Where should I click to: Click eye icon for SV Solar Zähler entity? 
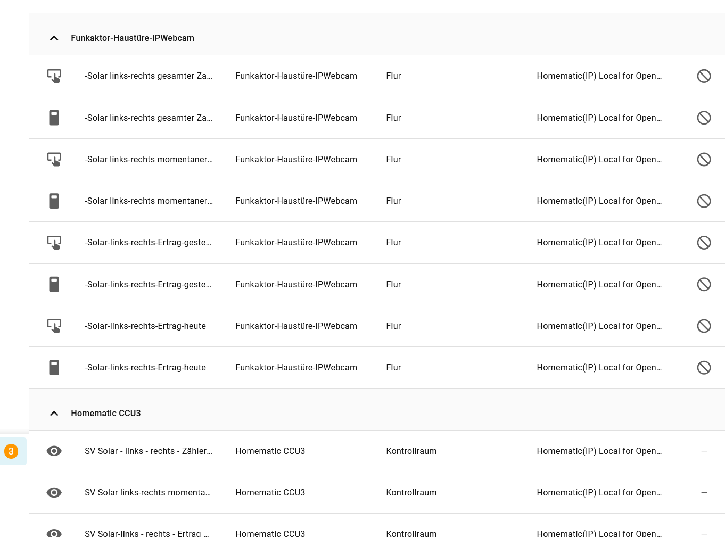click(x=54, y=451)
